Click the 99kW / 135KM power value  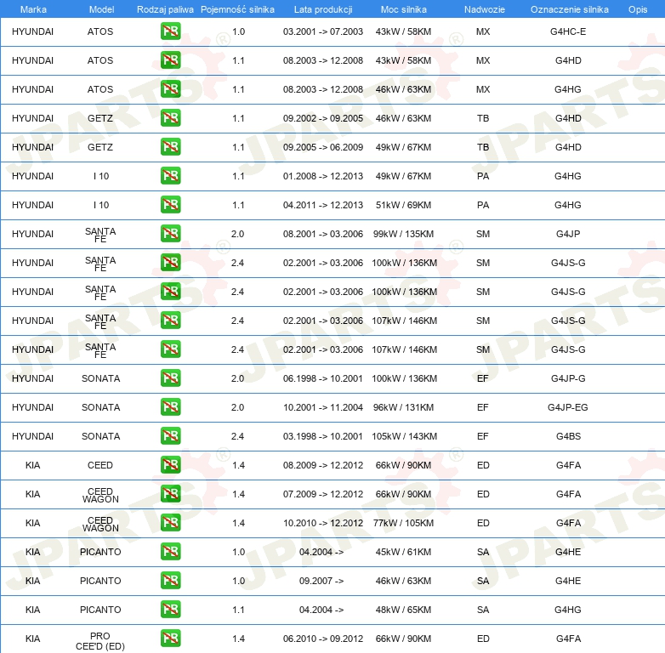(403, 234)
